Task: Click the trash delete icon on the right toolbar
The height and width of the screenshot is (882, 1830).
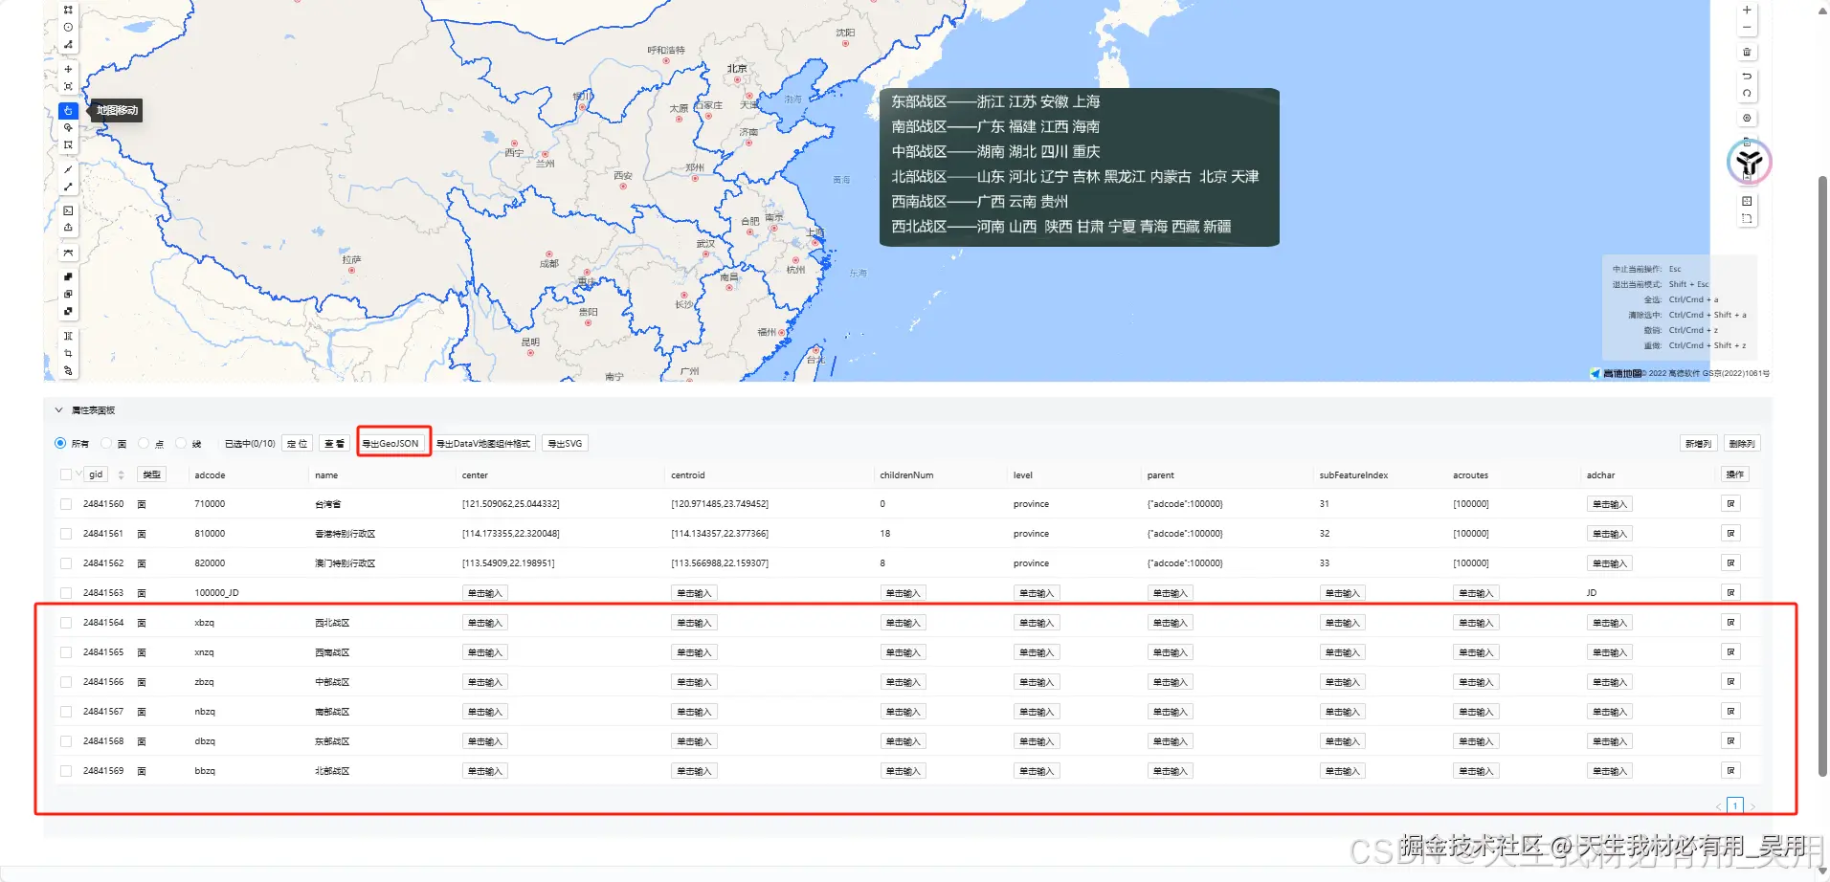Action: click(x=1747, y=52)
